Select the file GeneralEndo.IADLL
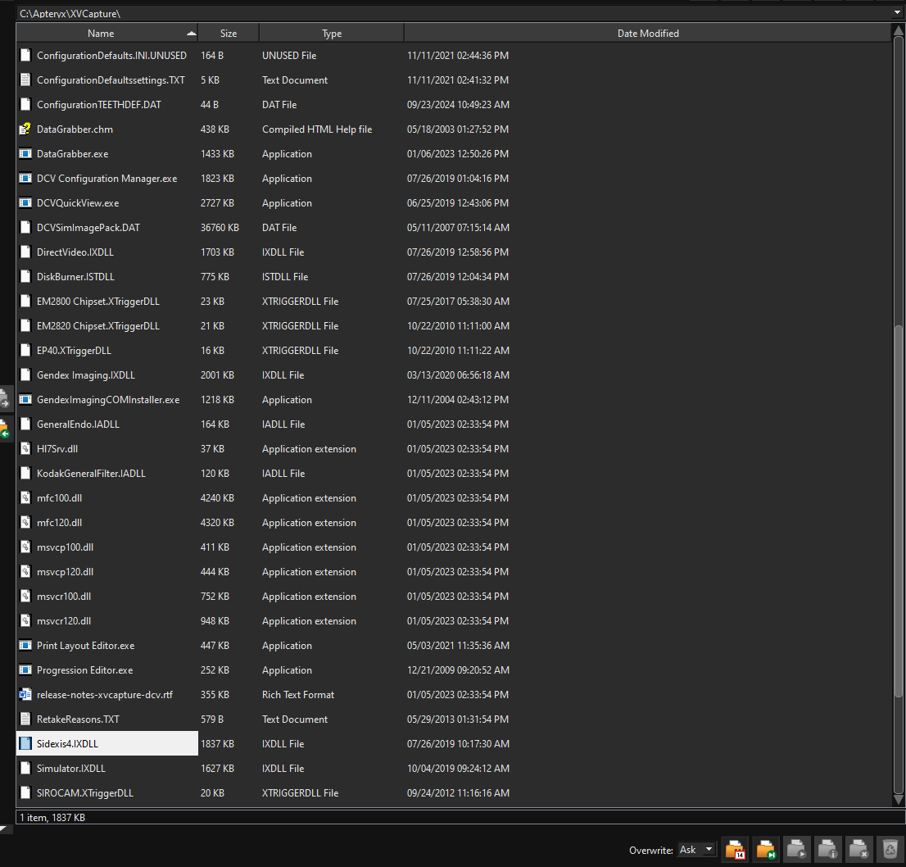Image resolution: width=906 pixels, height=867 pixels. [78, 424]
